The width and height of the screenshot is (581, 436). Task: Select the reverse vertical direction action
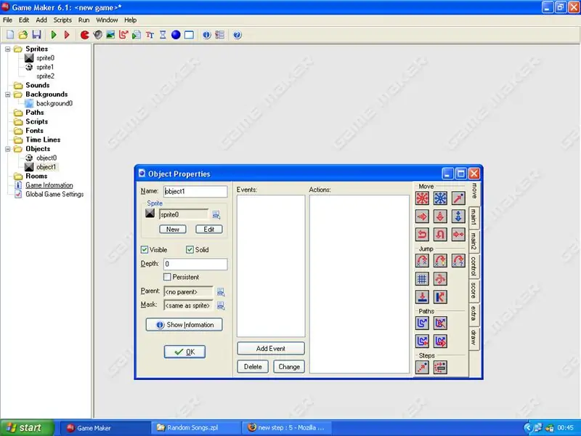(x=440, y=234)
